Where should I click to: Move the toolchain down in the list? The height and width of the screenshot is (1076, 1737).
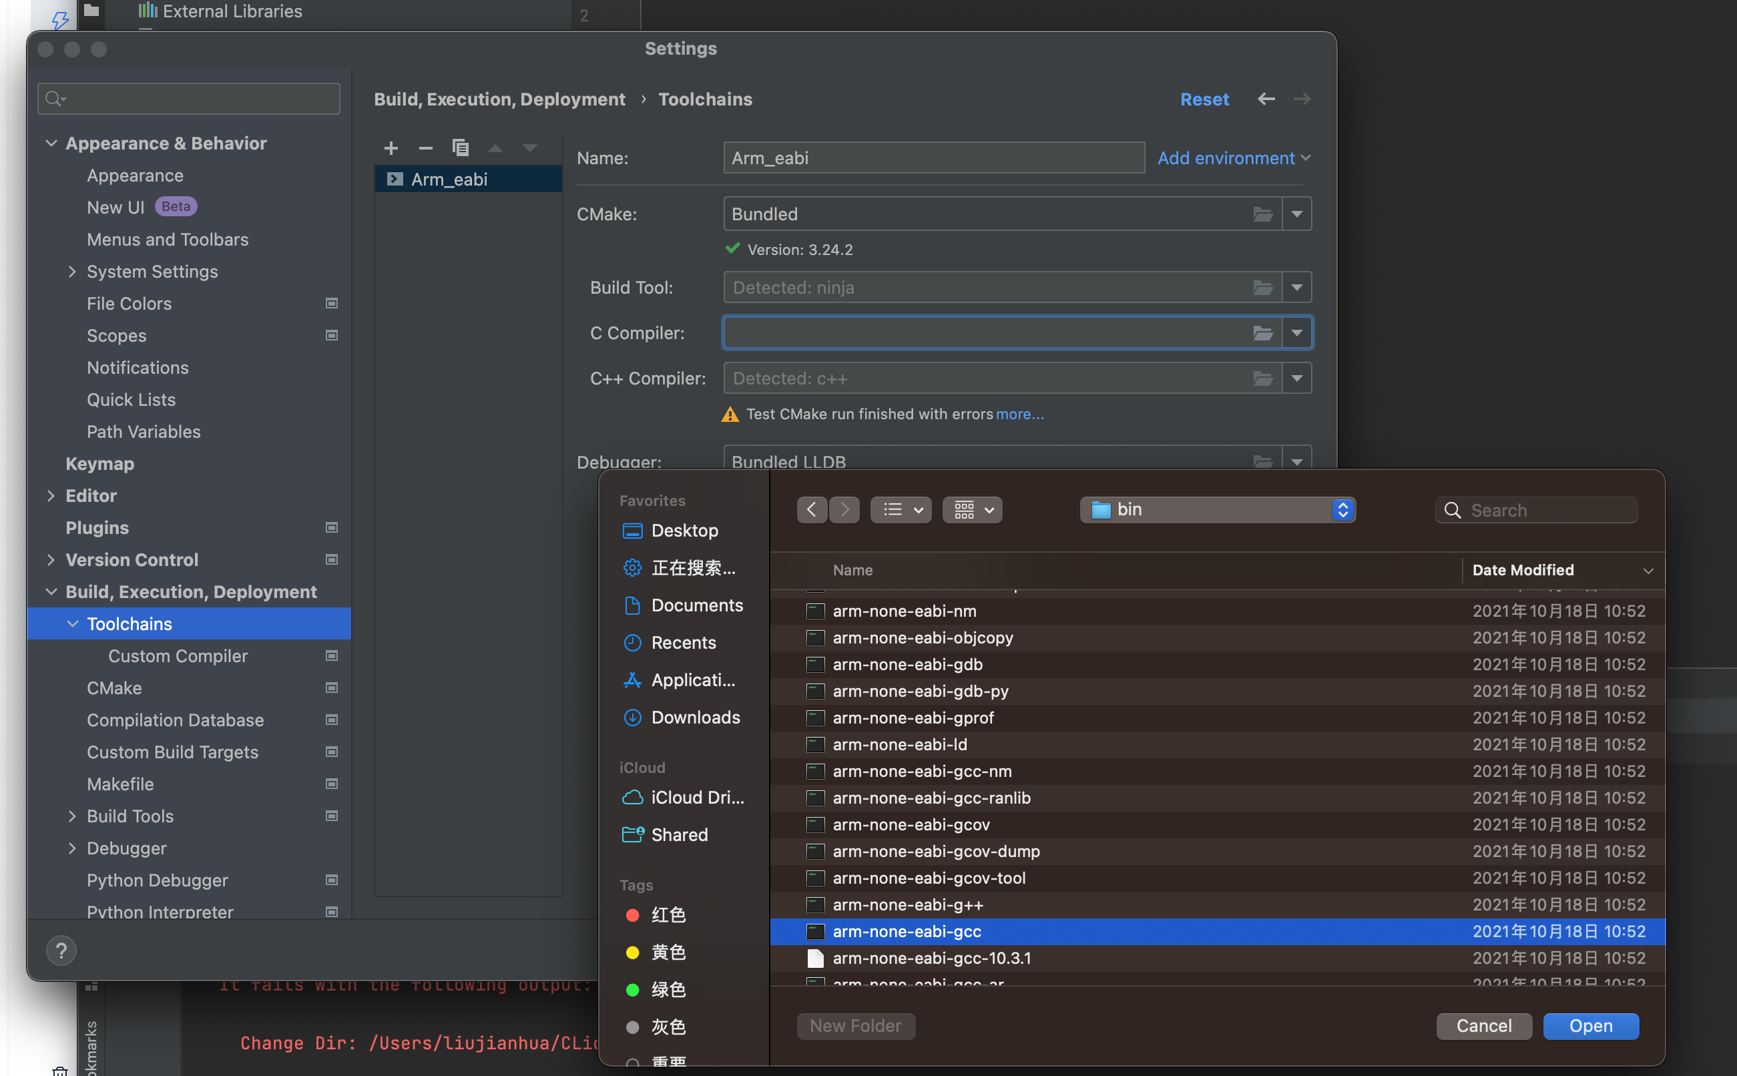(530, 148)
